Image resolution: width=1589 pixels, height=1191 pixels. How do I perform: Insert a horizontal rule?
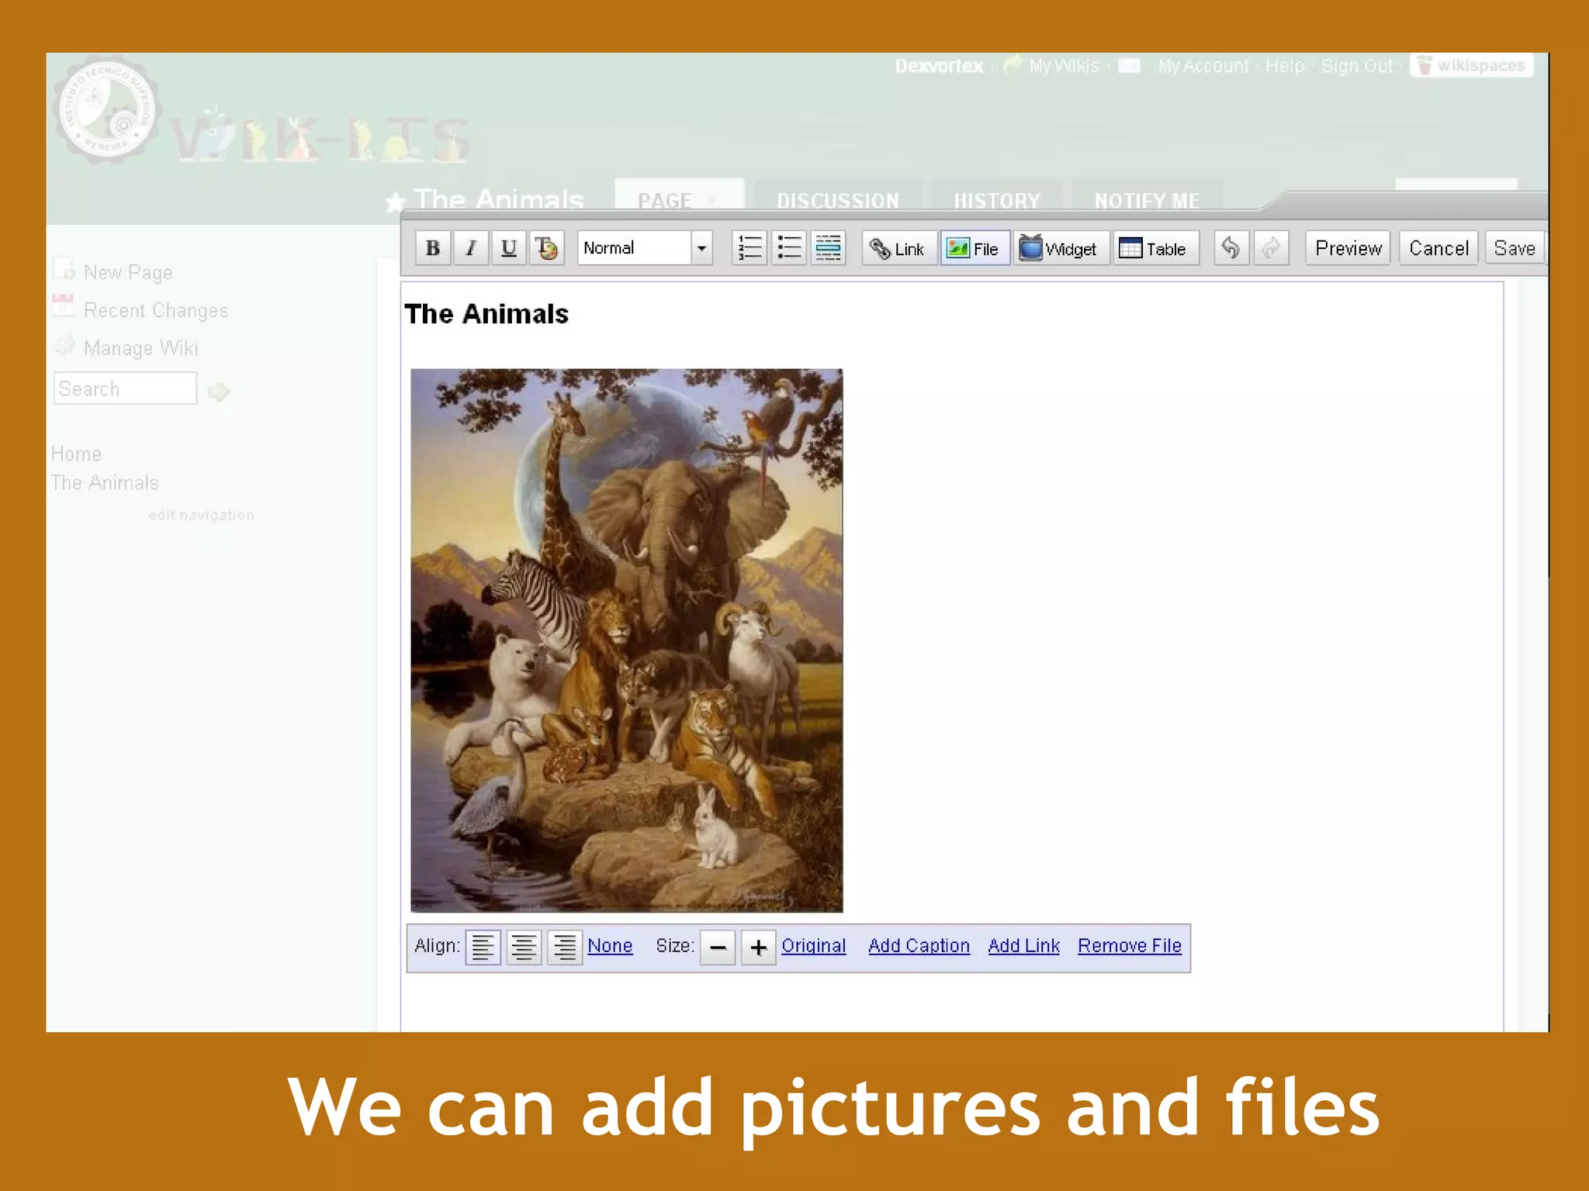828,248
